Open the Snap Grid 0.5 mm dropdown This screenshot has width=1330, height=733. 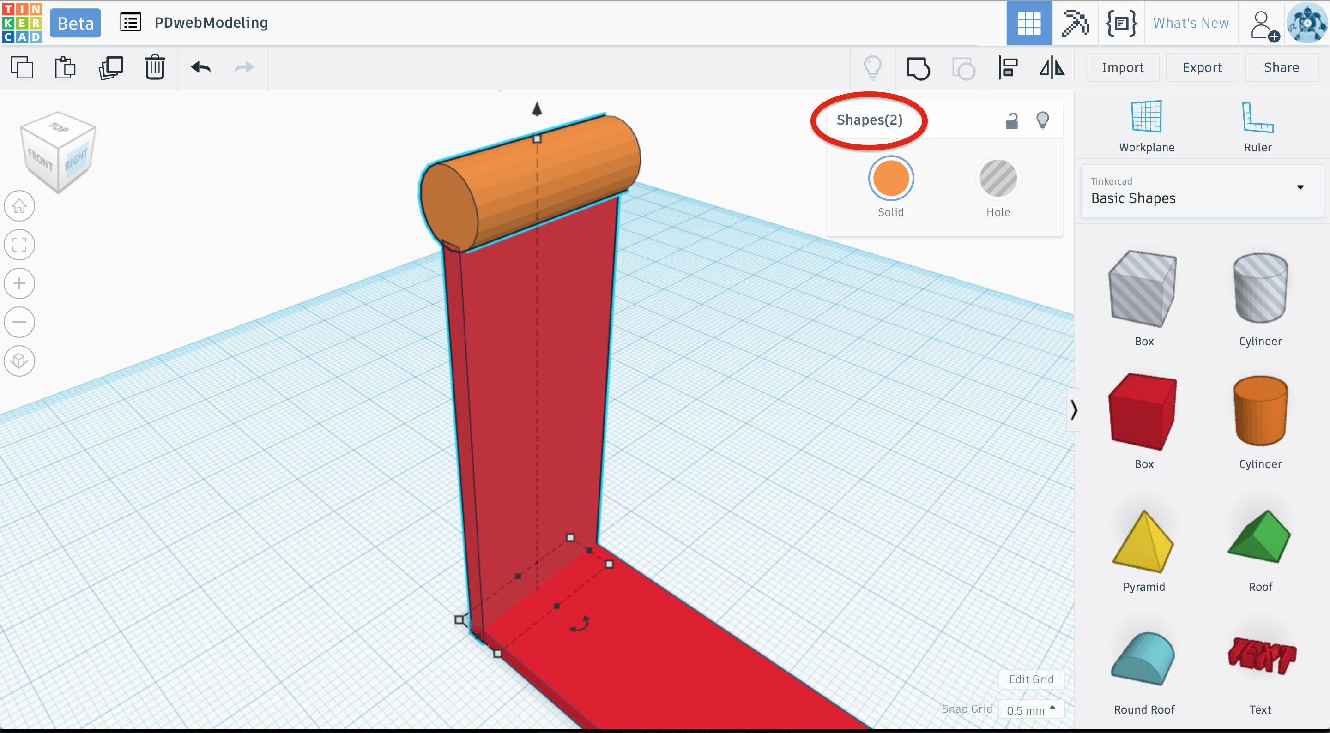pyautogui.click(x=1031, y=710)
